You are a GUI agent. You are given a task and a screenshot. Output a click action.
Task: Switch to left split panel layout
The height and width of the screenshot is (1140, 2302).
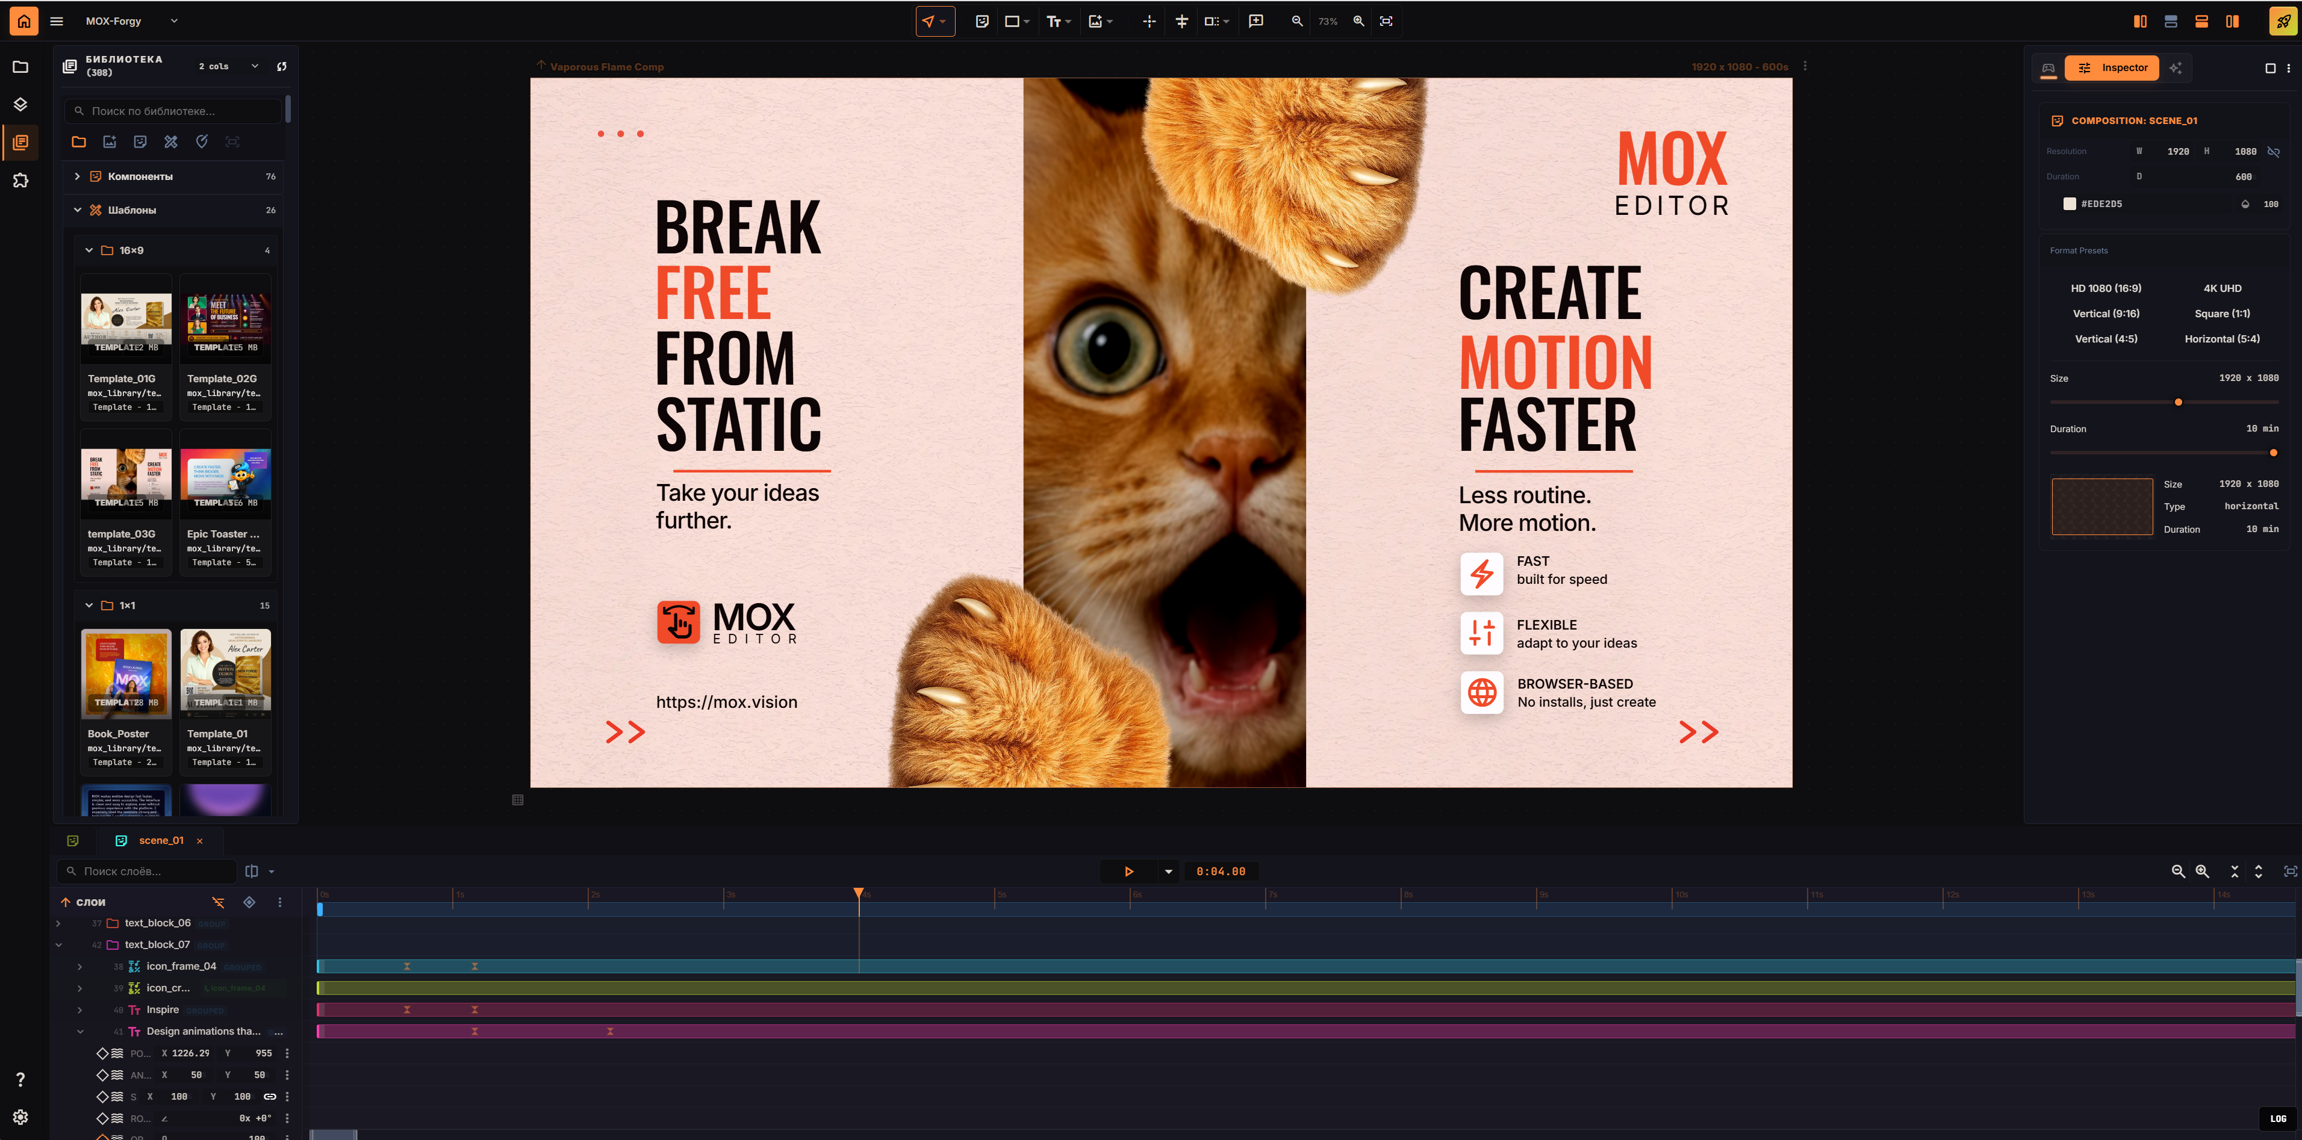pos(2139,20)
